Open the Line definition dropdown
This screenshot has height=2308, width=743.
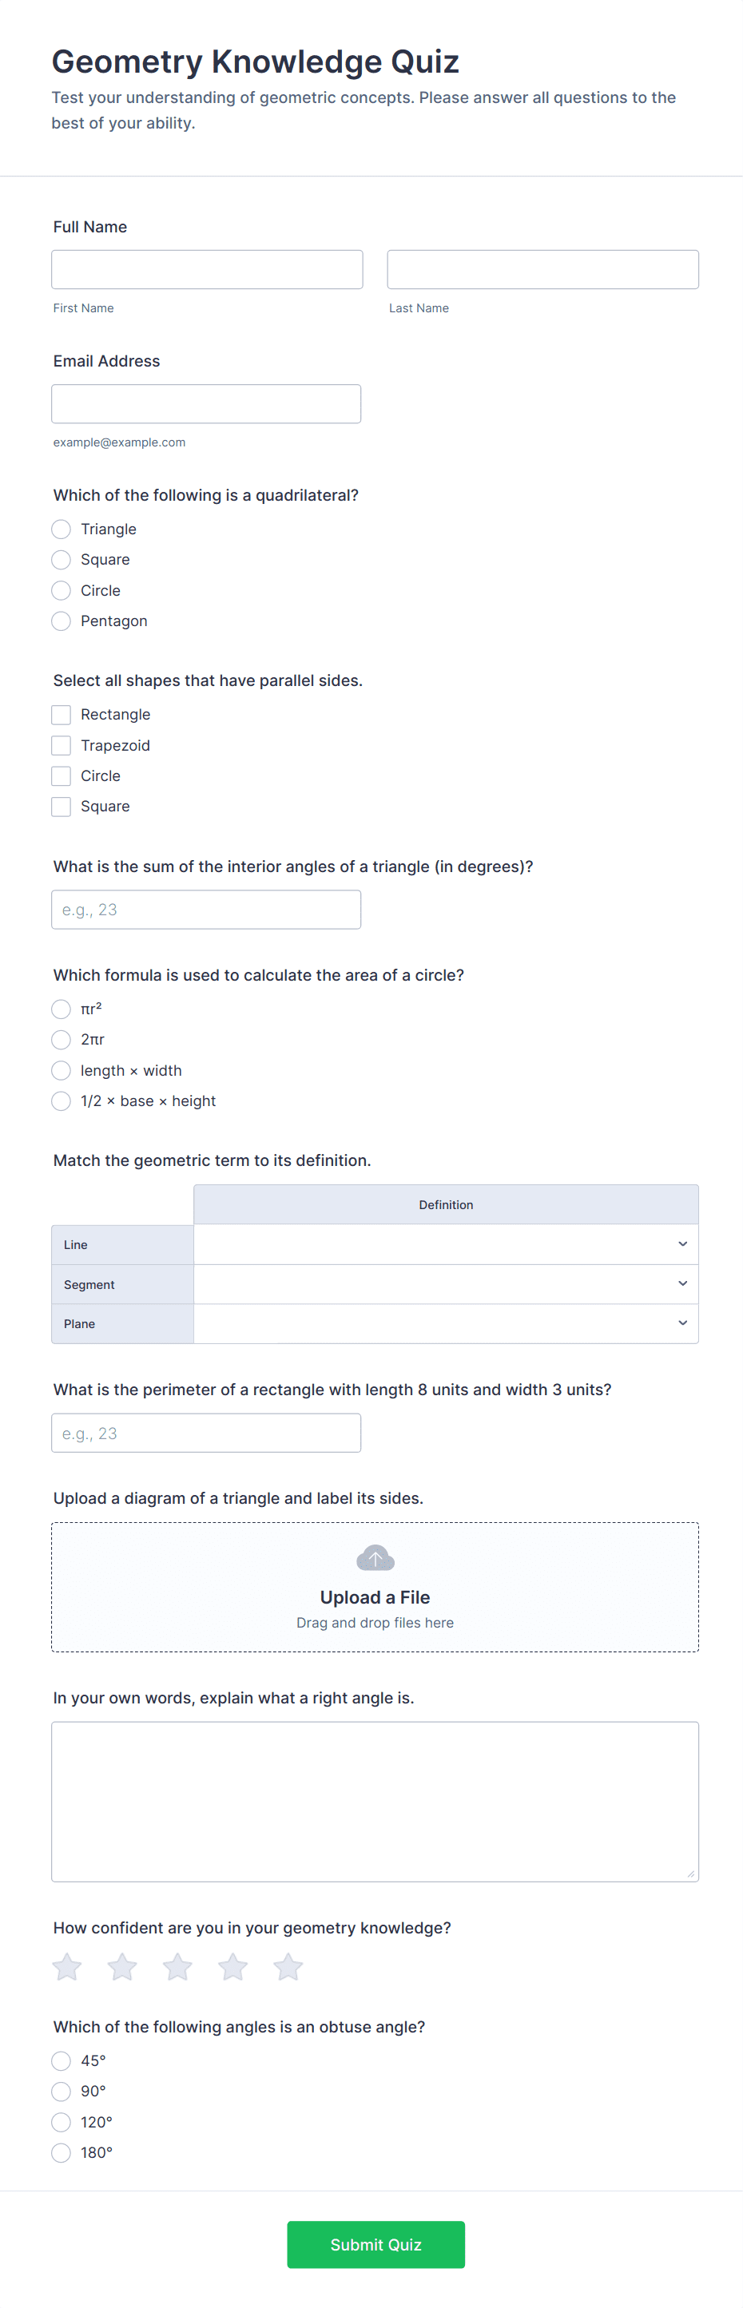[x=446, y=1244]
